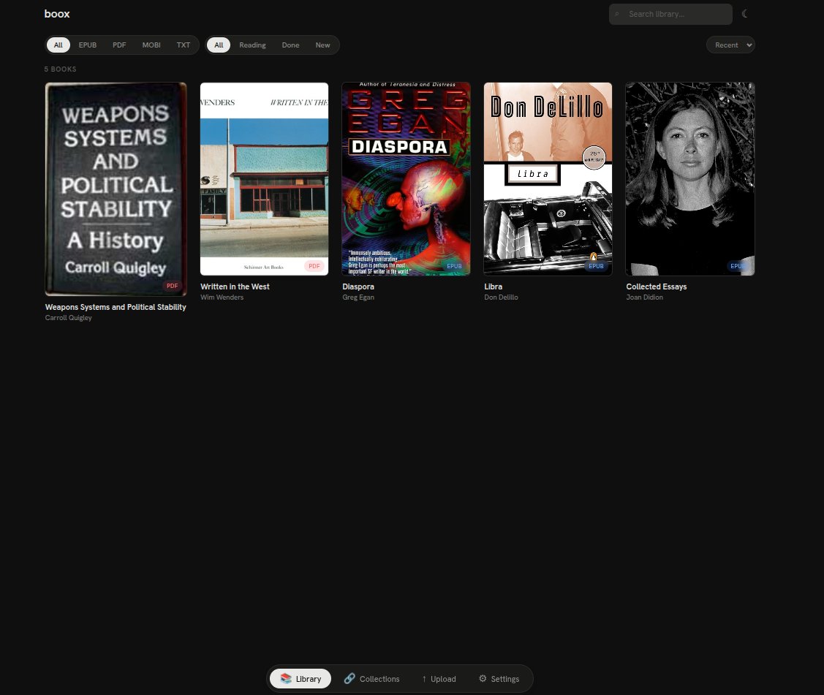Switch to the Collections tab
Viewport: 824px width, 695px height.
371,679
